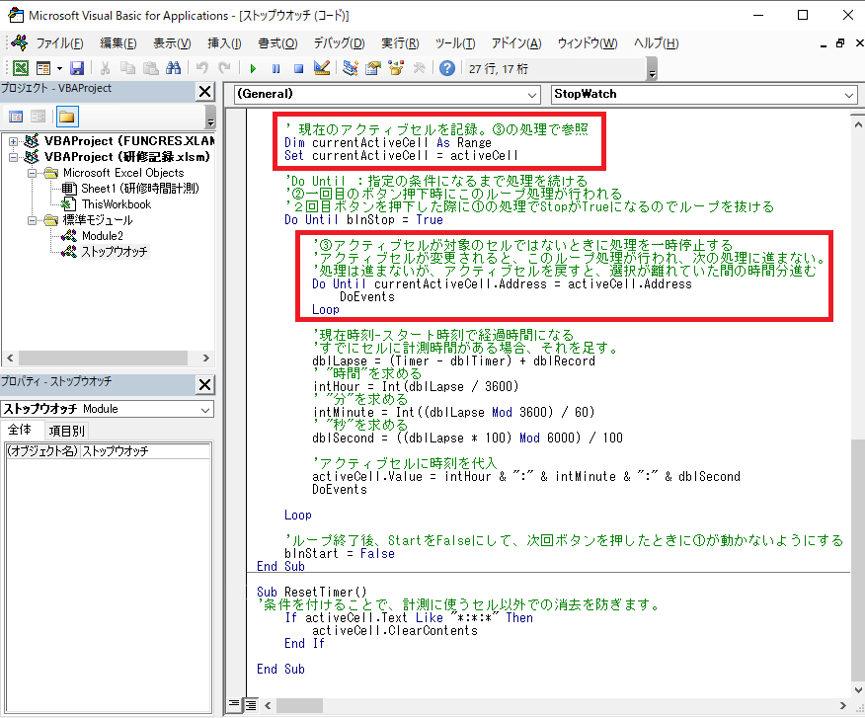
Task: Open the (General) object dropdown
Action: pos(387,95)
